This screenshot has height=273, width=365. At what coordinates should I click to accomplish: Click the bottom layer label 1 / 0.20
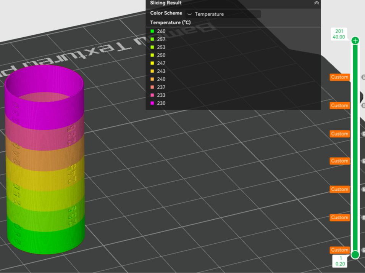(x=340, y=261)
